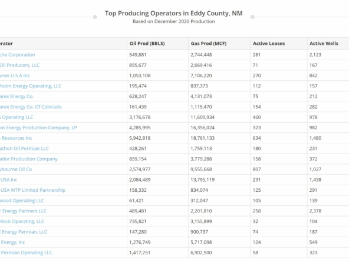Image resolution: width=349 pixels, height=262 pixels.
Task: Open the Energy Production Company, LP link
Action: pyautogui.click(x=38, y=127)
